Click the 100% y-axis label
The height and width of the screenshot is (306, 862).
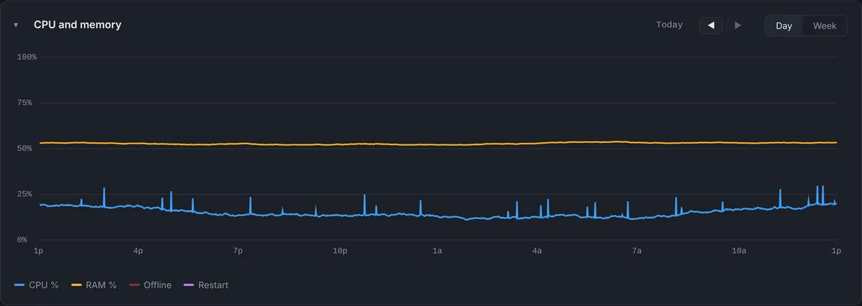(x=27, y=57)
